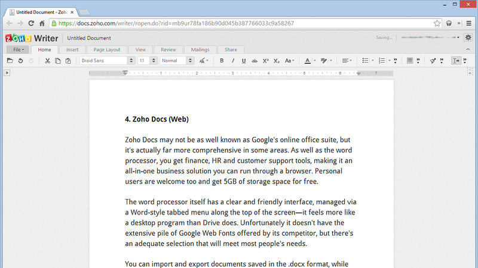Screen dimensions: 478x268
Task: Switch to the Home tab
Action: tap(44, 49)
